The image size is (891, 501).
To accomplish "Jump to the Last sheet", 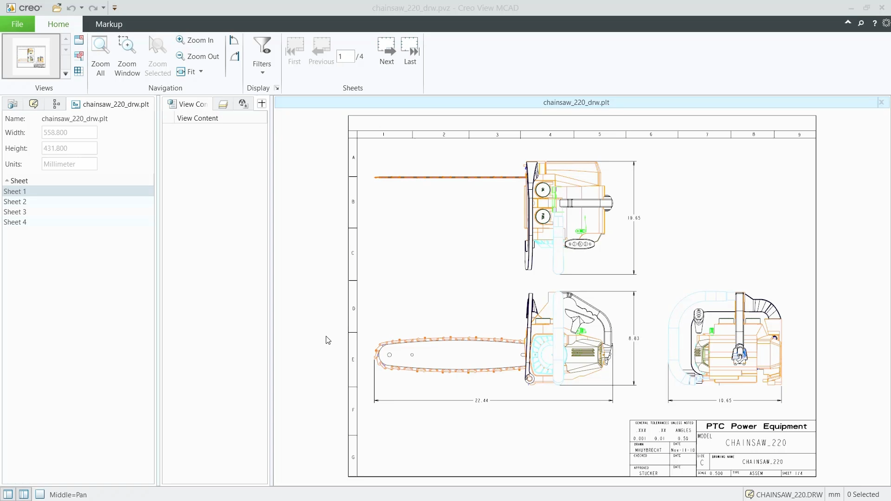I will pos(410,51).
